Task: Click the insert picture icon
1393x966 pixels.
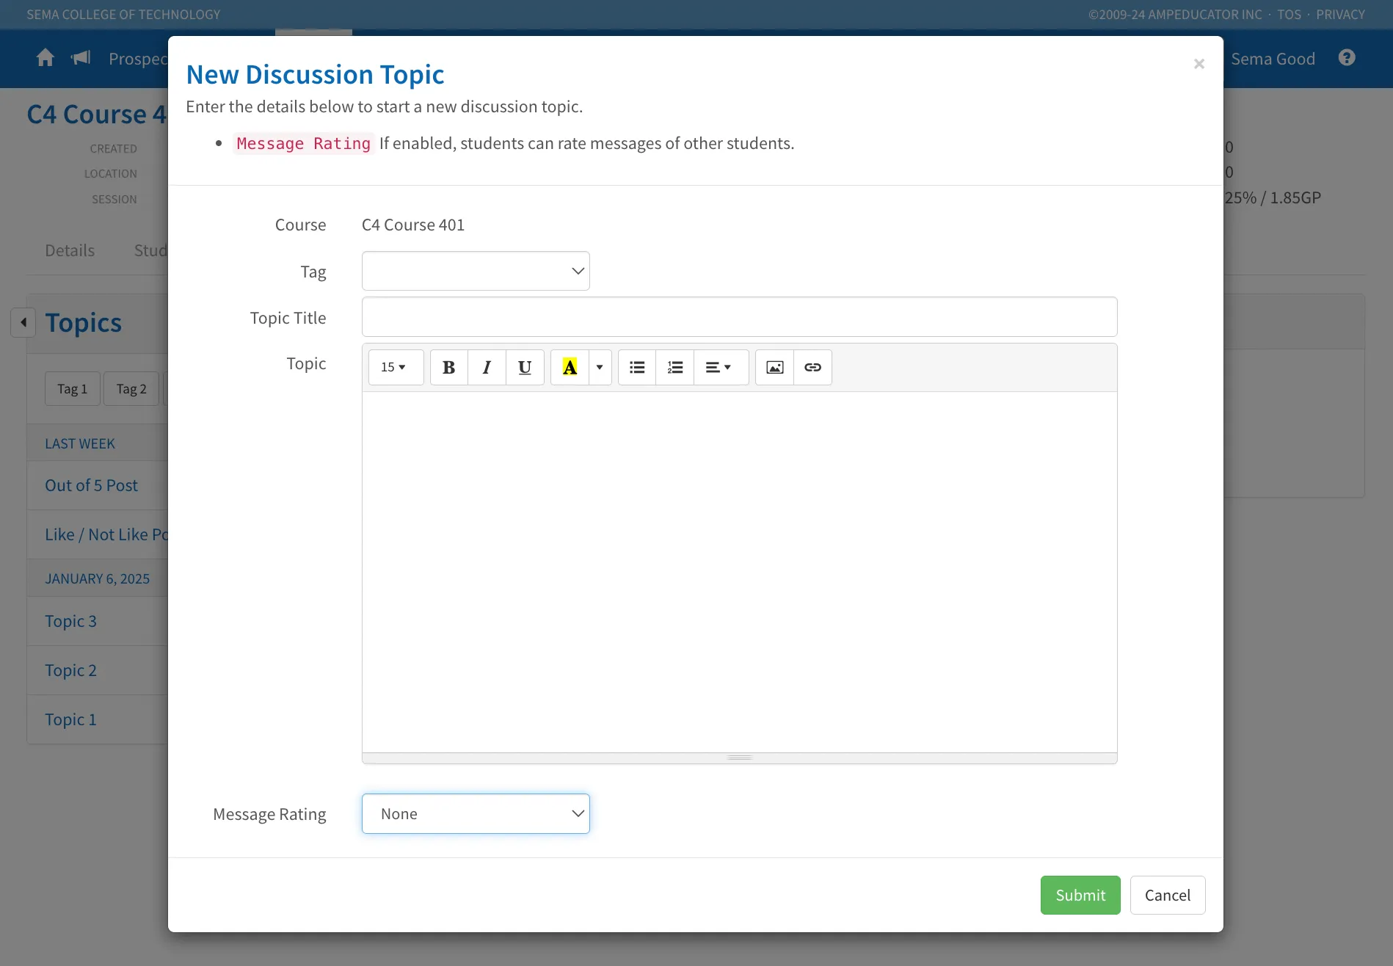Action: pos(775,367)
